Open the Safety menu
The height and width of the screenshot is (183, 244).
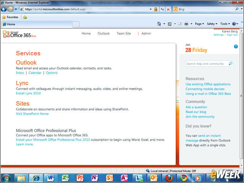[212, 24]
